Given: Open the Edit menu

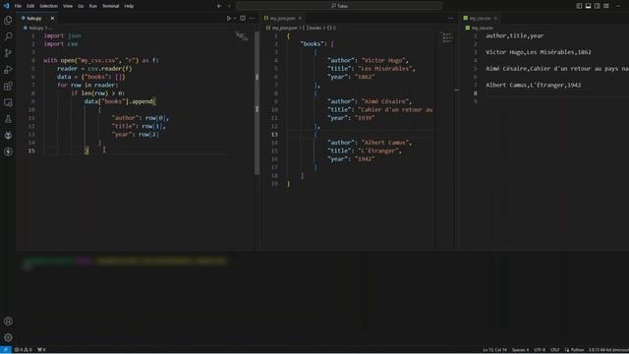Looking at the screenshot, I should (30, 6).
